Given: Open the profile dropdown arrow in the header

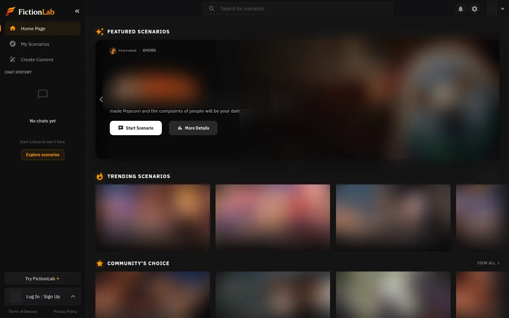Looking at the screenshot, I should (x=503, y=9).
